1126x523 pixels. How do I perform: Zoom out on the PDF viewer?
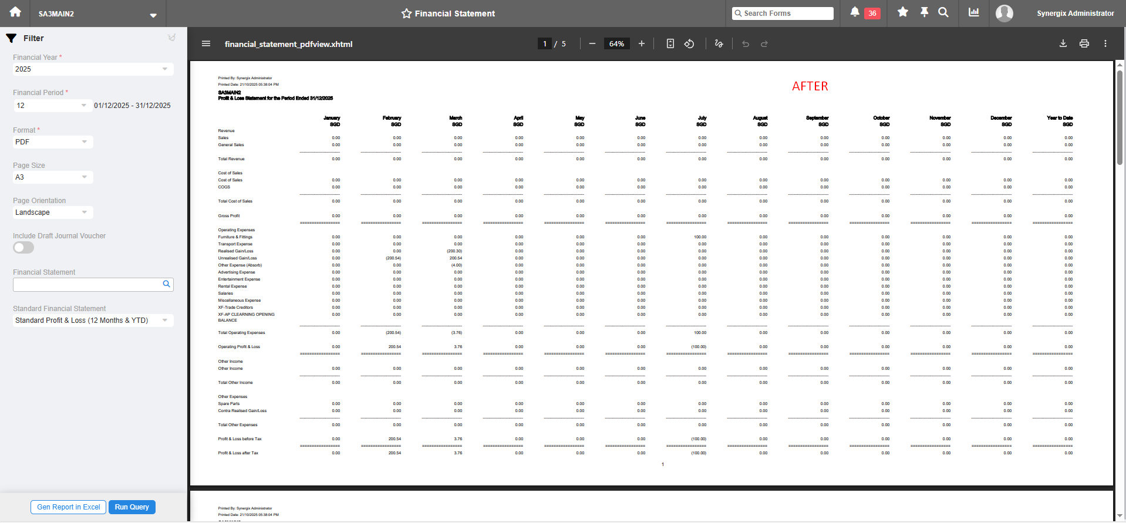click(592, 44)
